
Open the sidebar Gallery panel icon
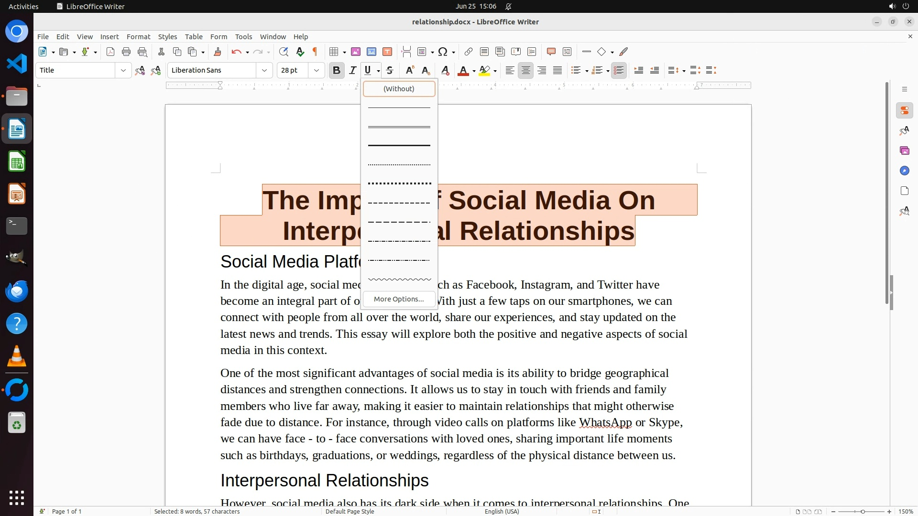point(904,151)
